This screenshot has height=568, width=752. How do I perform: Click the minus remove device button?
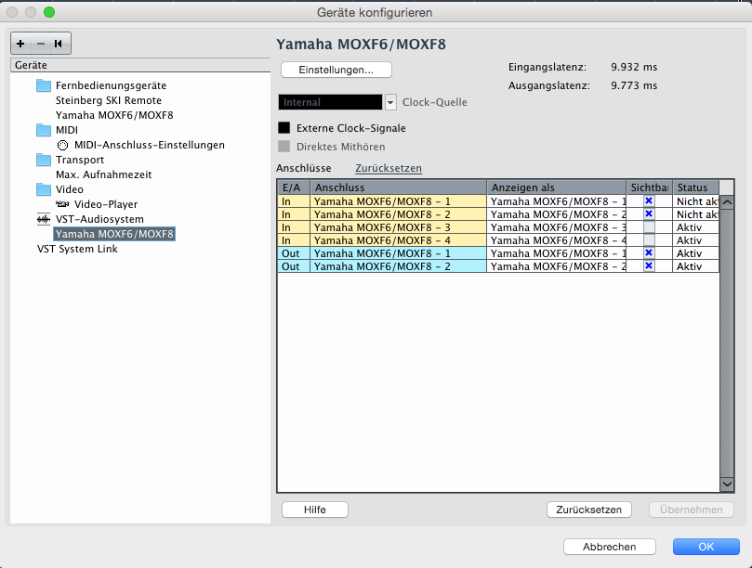pos(41,44)
